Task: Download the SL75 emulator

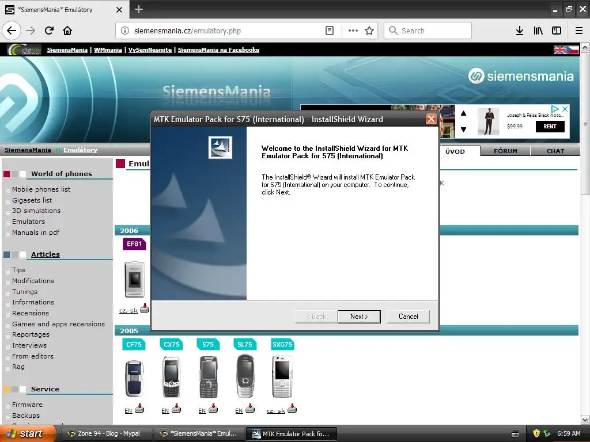Action: [250, 408]
